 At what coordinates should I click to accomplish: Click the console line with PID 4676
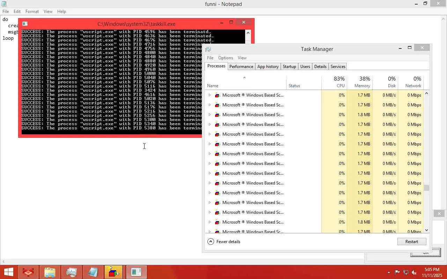[x=118, y=40]
